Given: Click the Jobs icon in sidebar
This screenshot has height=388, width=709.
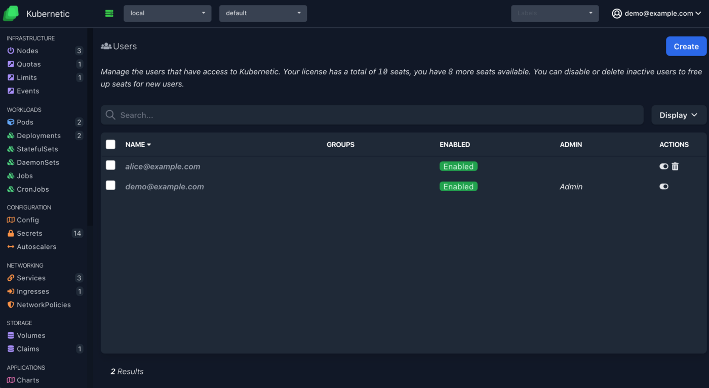Looking at the screenshot, I should click(11, 176).
